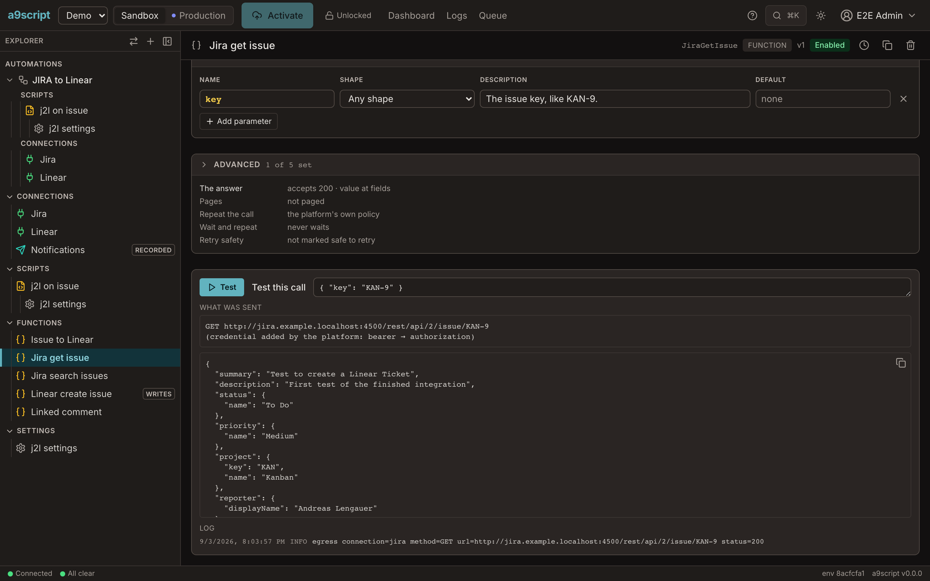Click a9script v0.0.0 version text

point(897,573)
